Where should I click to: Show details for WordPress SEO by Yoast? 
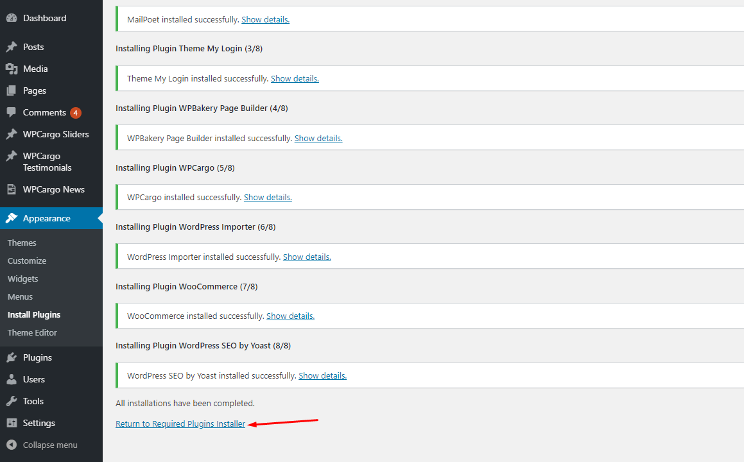click(323, 375)
